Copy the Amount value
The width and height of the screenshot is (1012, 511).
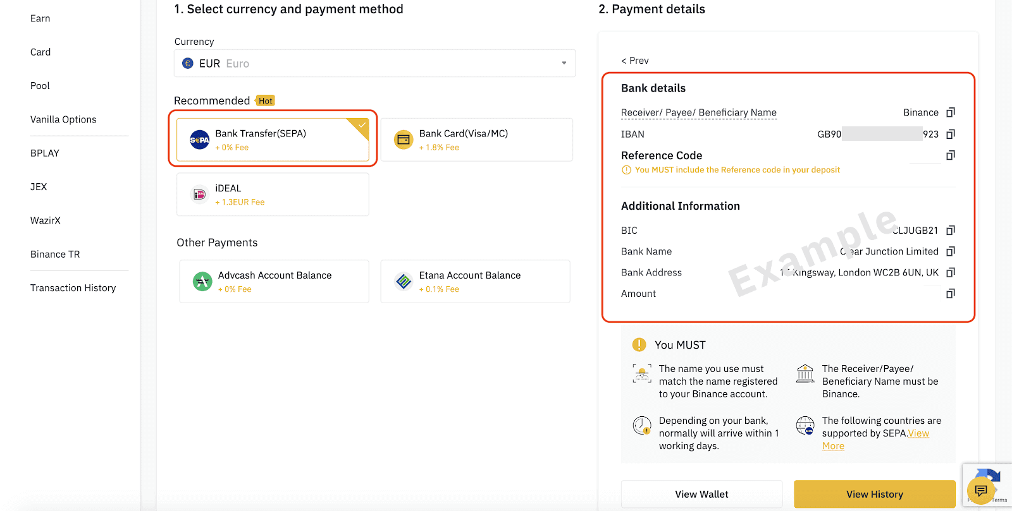pyautogui.click(x=950, y=294)
